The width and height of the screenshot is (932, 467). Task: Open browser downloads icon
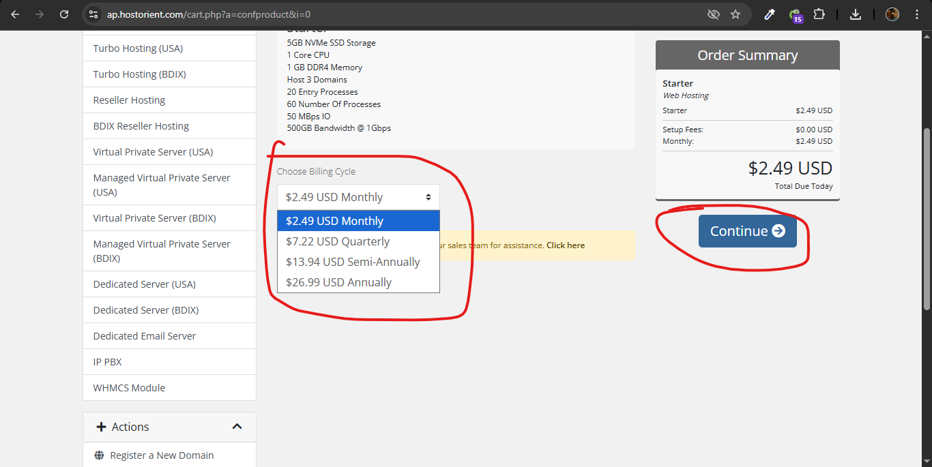[856, 14]
